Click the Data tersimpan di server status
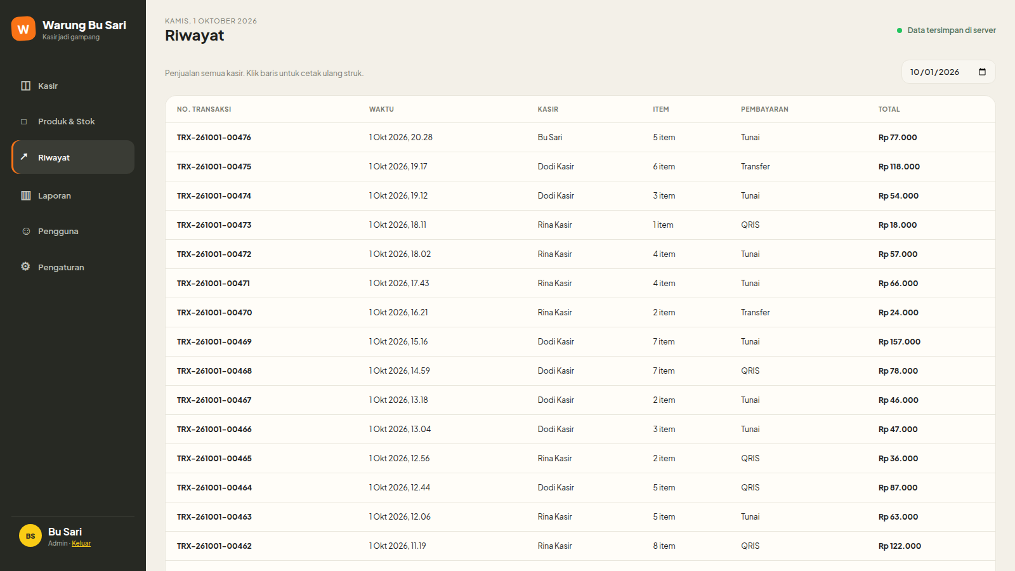1015x571 pixels. click(946, 30)
